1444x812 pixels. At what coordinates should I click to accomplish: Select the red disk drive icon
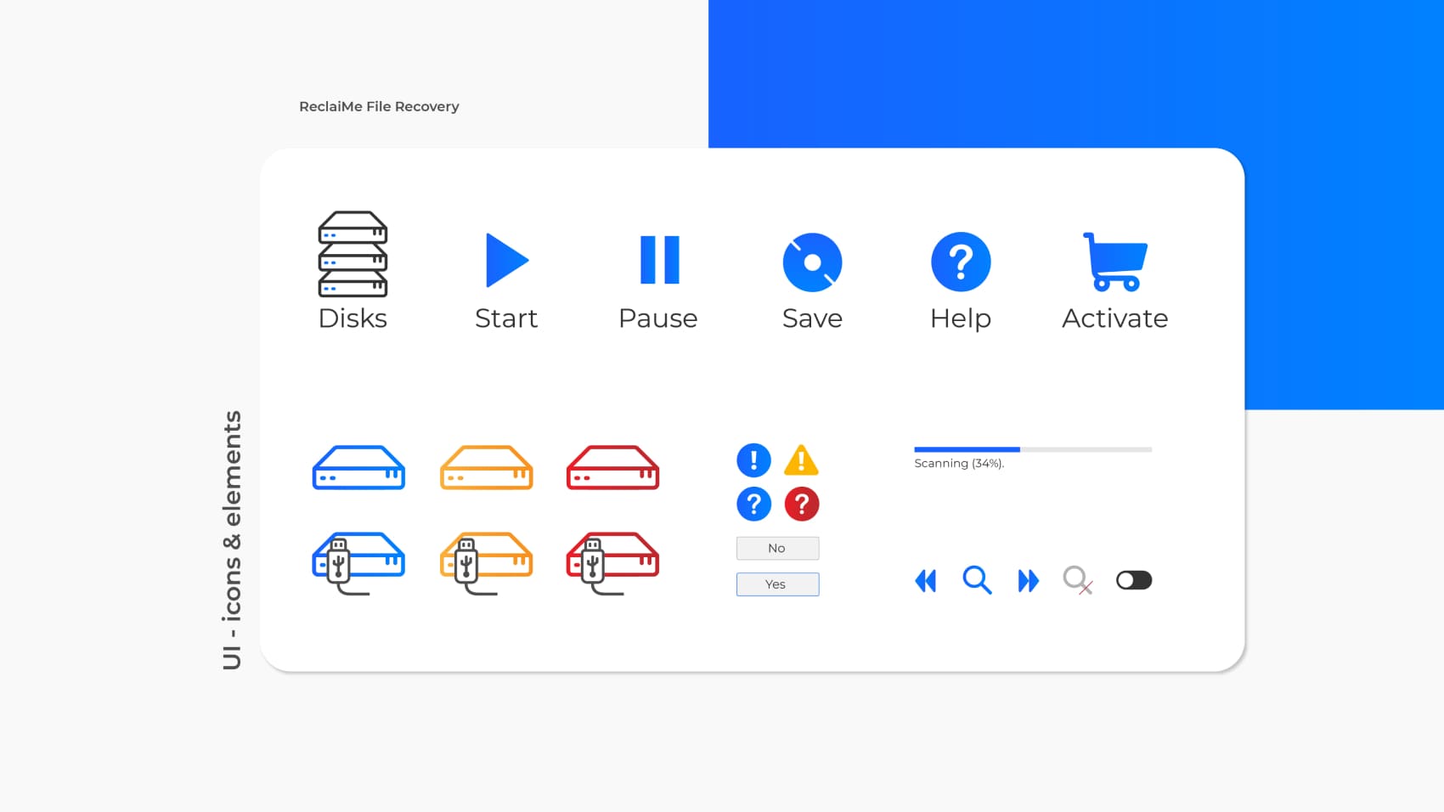pyautogui.click(x=612, y=468)
